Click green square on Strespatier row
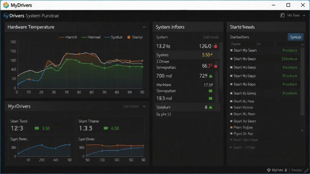 [x=211, y=91]
